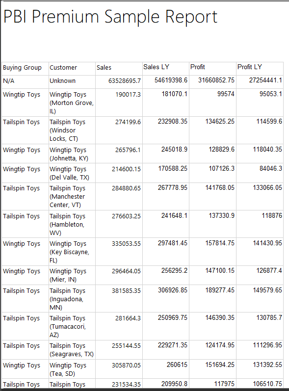Screen dimensions: 289x391
Task: Click Wingtip Toys (Morton Grove, IL) cell
Action: point(72,103)
